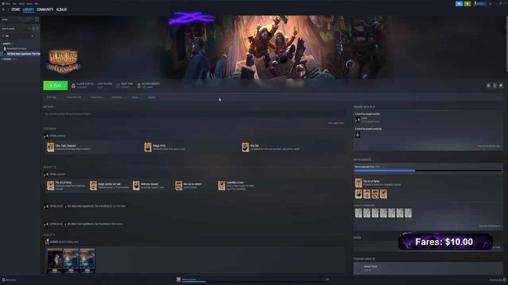Open We Can Do Better! achievement icon
This screenshot has height=285, width=508.
179,186
